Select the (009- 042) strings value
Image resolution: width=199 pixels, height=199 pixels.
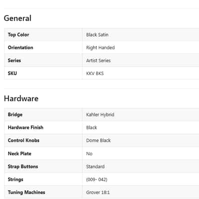[x=97, y=180]
